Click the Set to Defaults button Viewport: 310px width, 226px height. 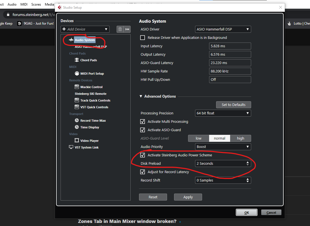coord(233,105)
